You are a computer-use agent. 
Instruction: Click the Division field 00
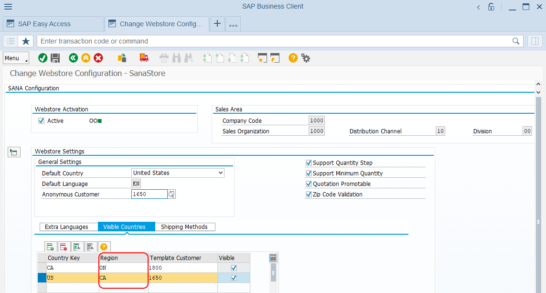[x=527, y=131]
